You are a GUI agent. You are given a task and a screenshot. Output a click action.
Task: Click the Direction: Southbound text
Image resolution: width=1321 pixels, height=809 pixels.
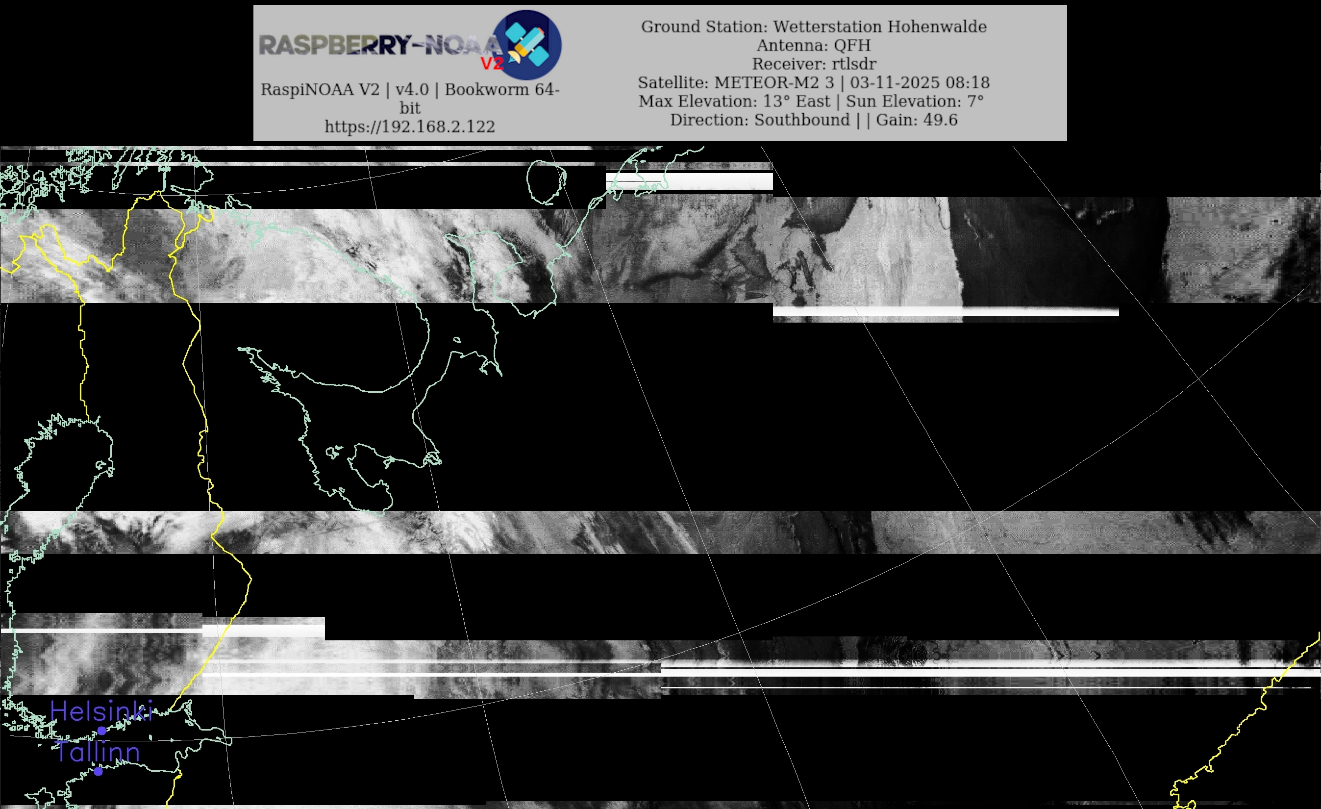[x=760, y=120]
